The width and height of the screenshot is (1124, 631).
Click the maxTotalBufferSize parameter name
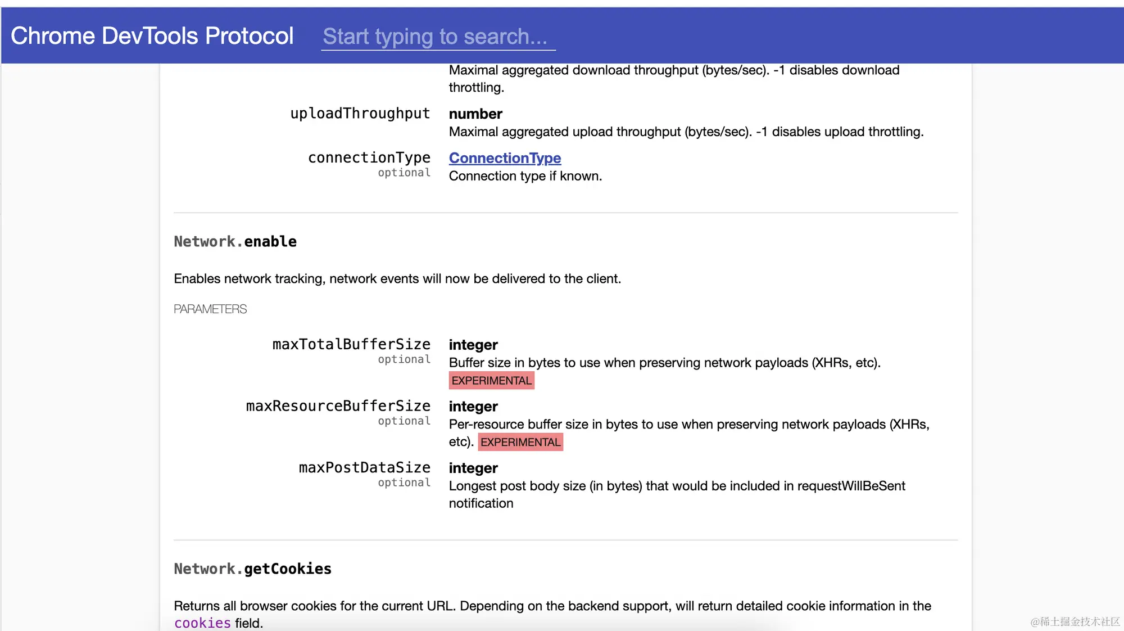(351, 344)
